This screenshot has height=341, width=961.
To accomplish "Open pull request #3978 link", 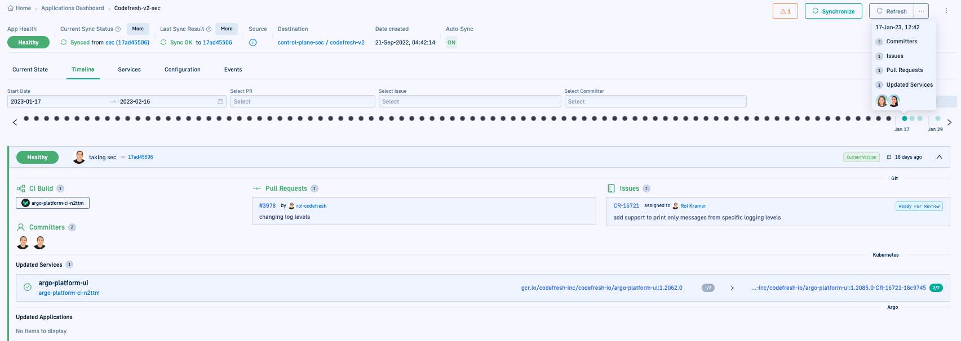I will [x=267, y=206].
